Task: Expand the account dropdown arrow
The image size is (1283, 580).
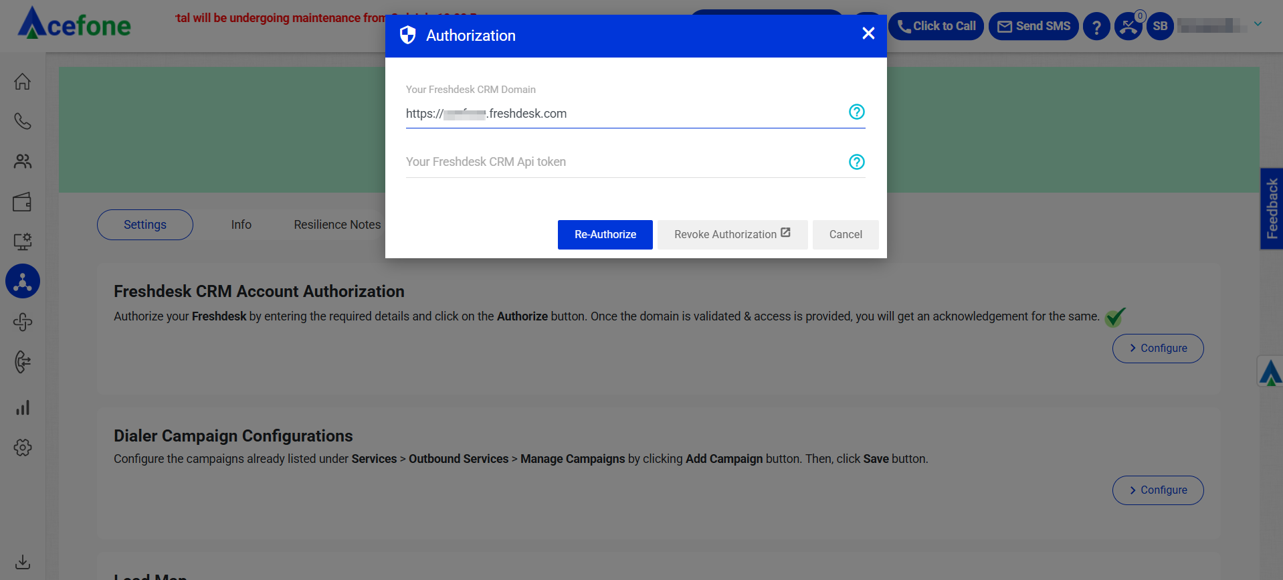Action: [1258, 24]
